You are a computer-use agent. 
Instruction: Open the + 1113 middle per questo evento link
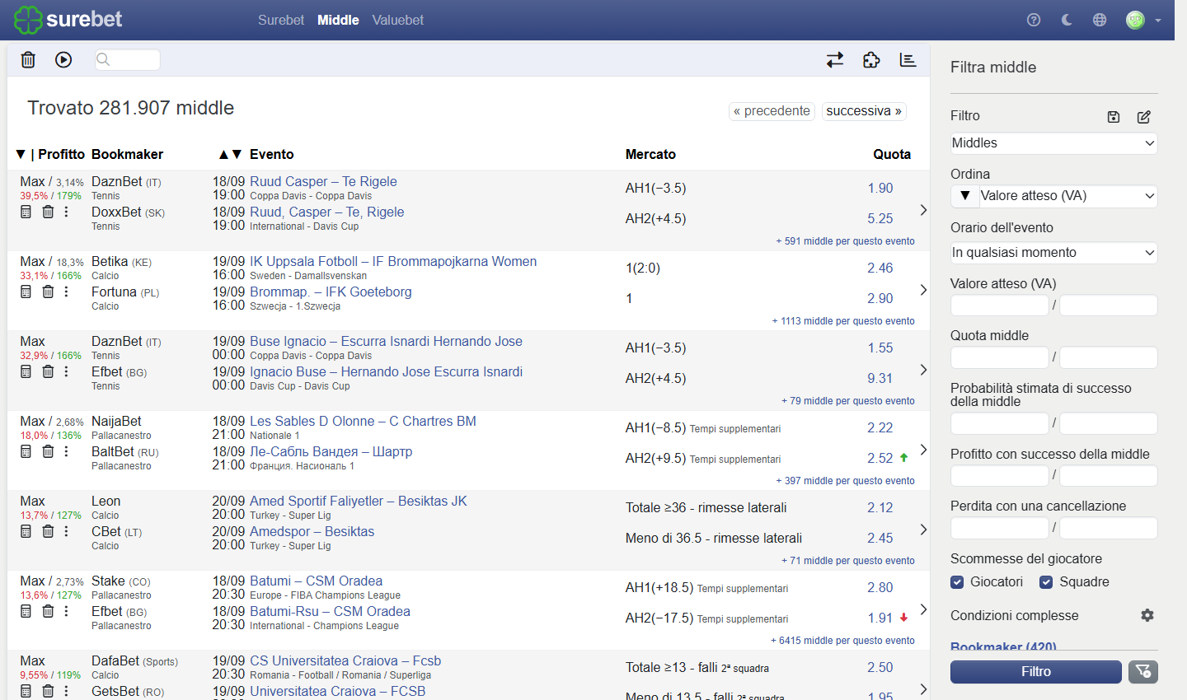(843, 321)
